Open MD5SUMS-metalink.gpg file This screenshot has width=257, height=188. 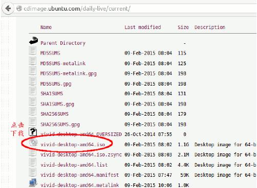pyautogui.click(x=69, y=73)
